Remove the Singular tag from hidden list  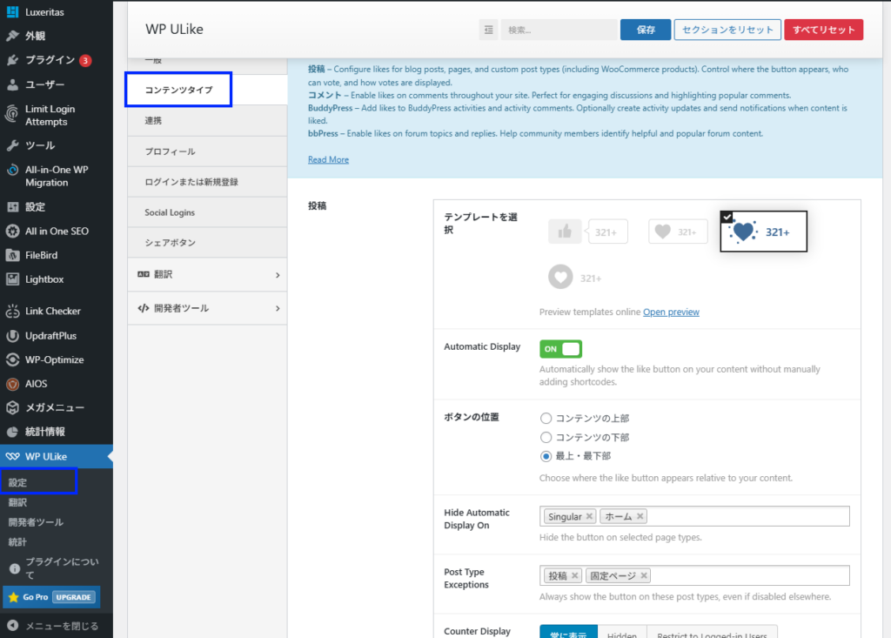(x=590, y=516)
